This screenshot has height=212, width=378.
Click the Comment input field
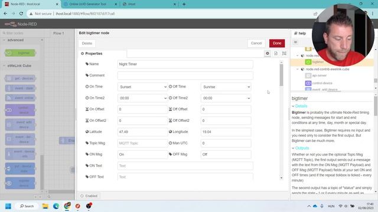click(185, 75)
